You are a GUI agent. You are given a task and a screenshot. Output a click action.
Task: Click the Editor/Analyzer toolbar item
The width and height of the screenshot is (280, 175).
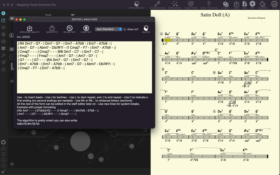point(137,4)
